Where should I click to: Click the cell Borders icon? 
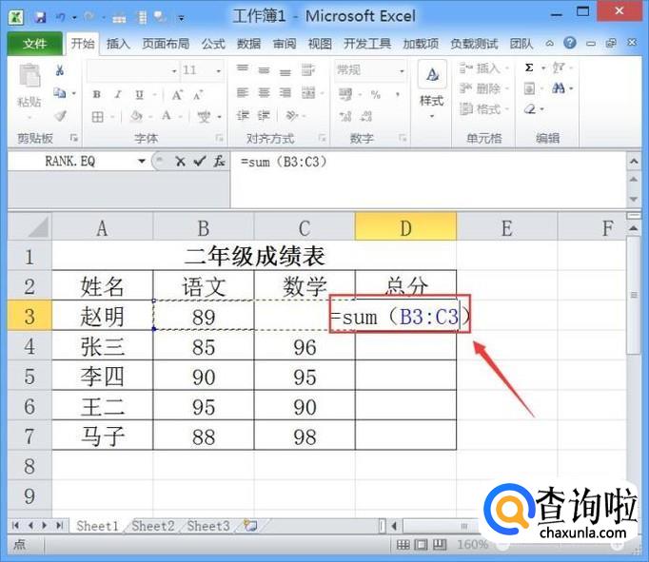[x=98, y=117]
